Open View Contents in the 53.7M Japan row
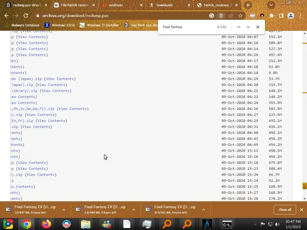 [60, 79]
